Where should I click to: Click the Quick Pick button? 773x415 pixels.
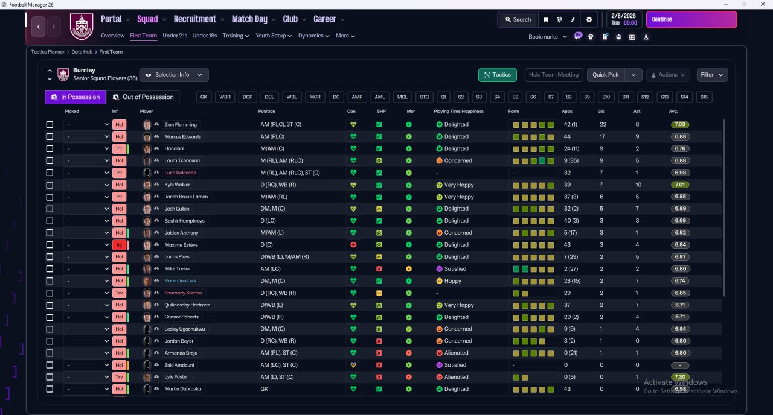tap(606, 75)
